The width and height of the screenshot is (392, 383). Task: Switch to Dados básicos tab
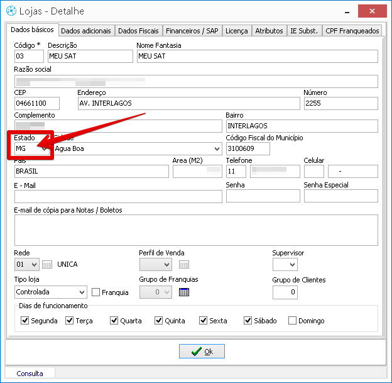click(32, 30)
